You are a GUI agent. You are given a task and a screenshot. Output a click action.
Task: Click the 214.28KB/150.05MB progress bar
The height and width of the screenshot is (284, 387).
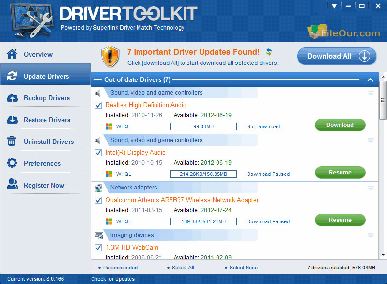(203, 174)
